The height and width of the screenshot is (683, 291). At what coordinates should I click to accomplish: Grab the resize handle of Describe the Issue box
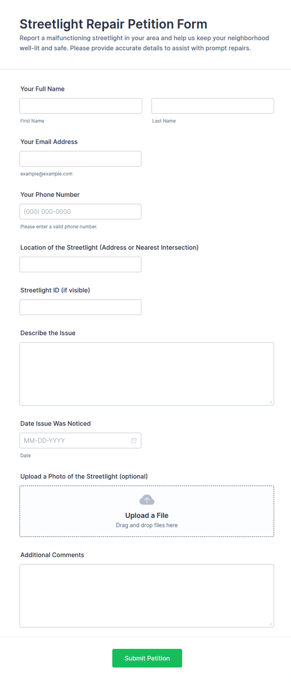point(271,402)
